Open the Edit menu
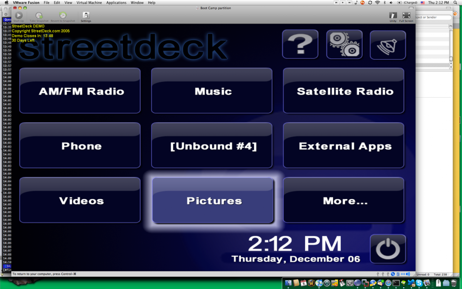This screenshot has height=289, width=462. [57, 3]
